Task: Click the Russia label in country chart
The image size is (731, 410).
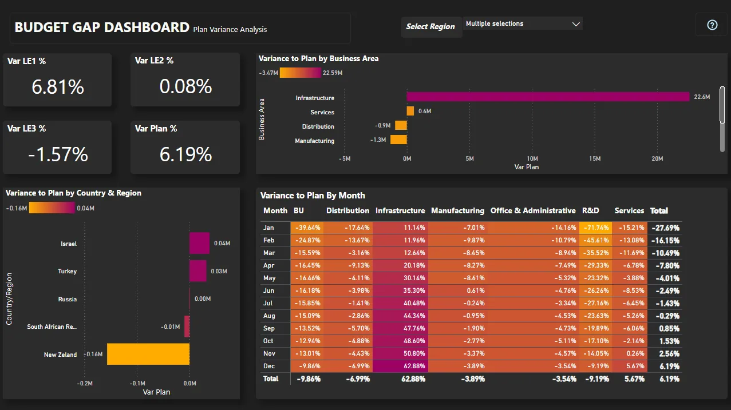Action: tap(68, 299)
